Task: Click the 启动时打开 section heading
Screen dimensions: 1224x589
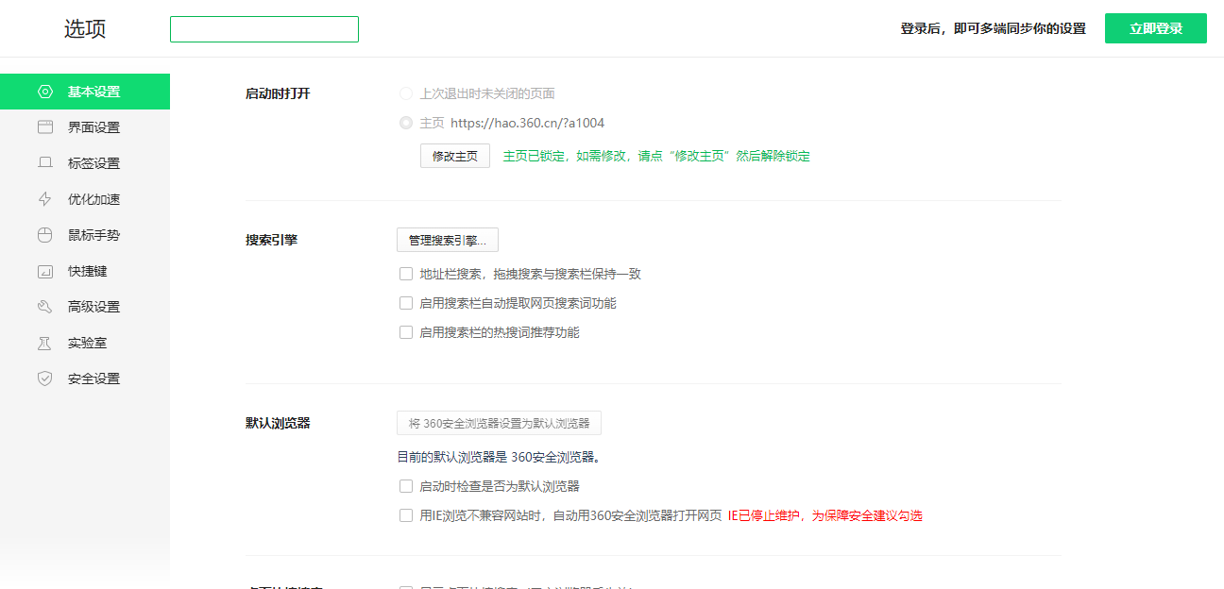Action: tap(278, 93)
